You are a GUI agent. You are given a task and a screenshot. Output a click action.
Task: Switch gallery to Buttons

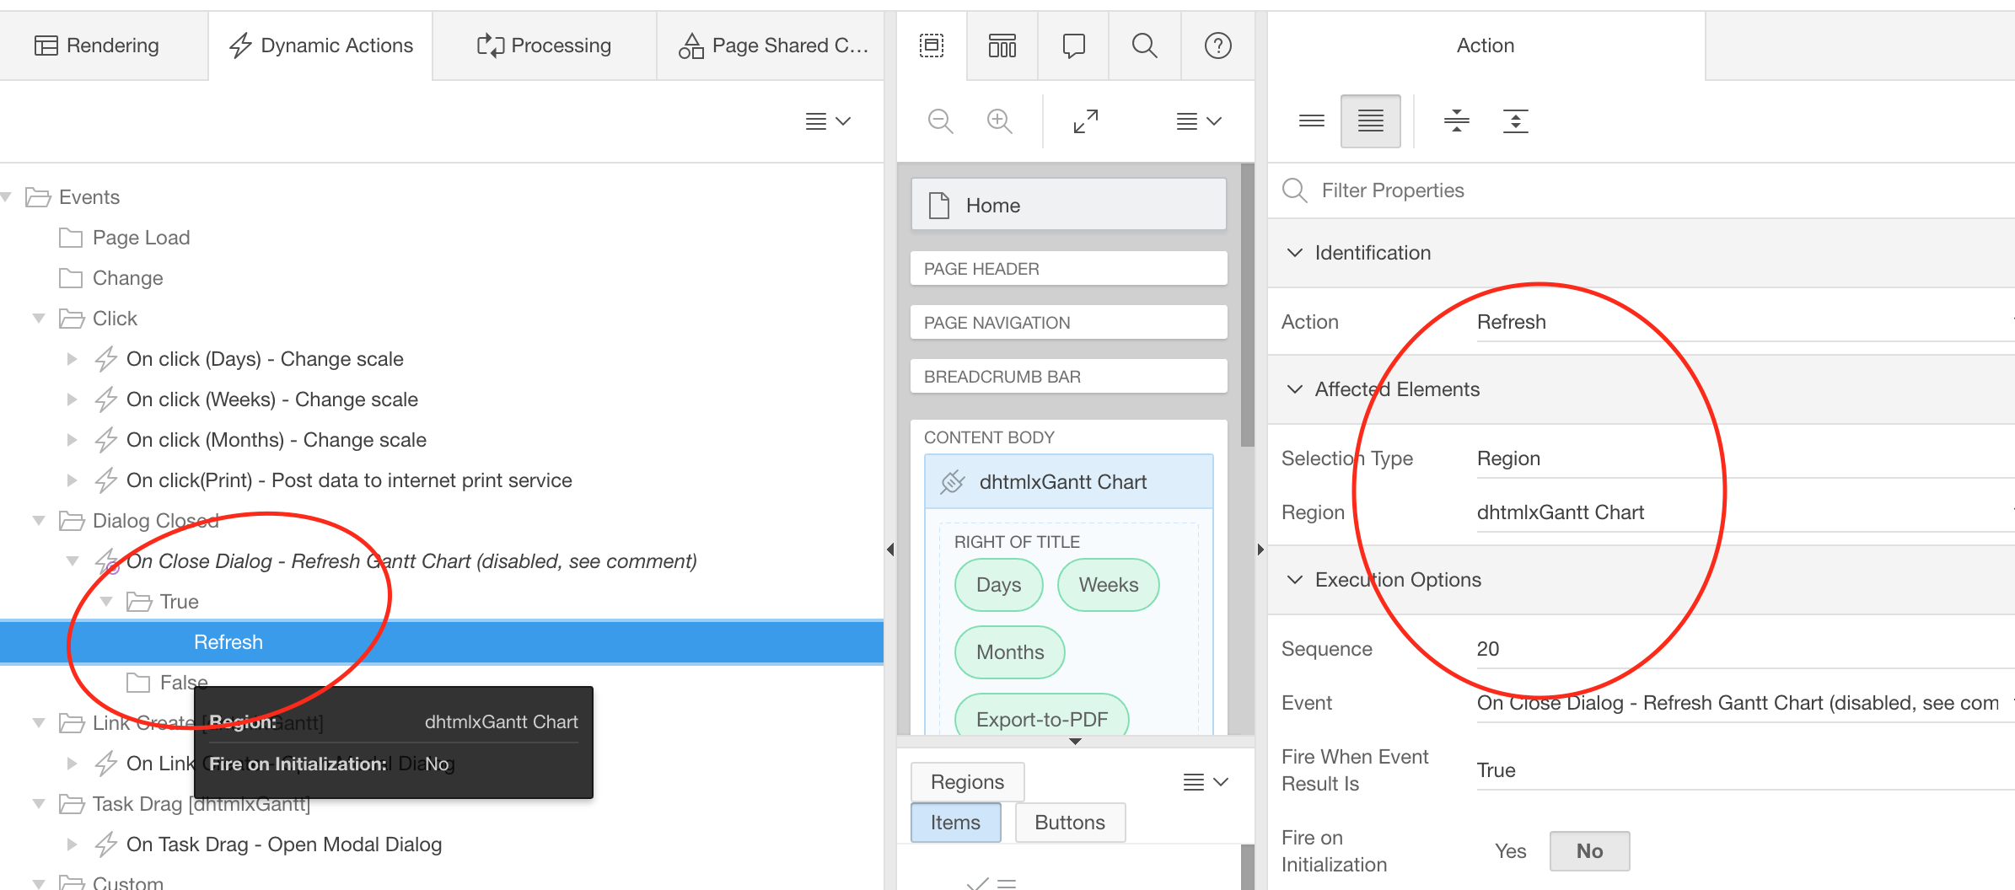point(1070,822)
